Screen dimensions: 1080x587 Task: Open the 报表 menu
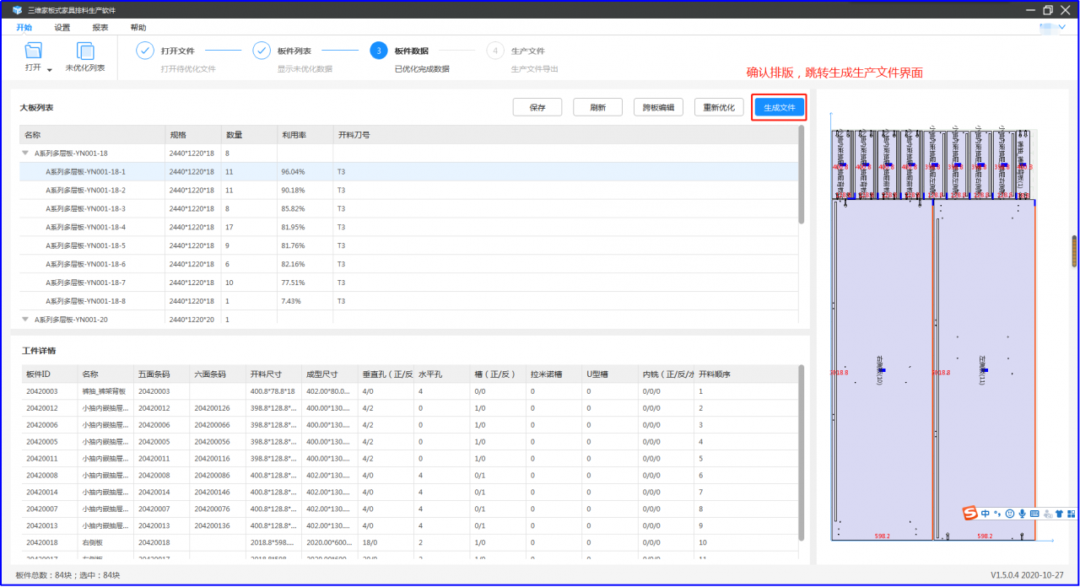(100, 27)
